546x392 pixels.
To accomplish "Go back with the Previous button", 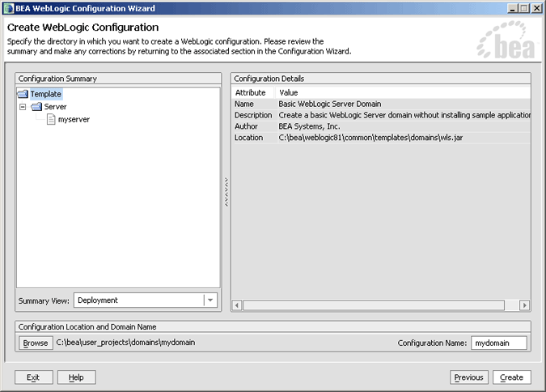I will (468, 377).
